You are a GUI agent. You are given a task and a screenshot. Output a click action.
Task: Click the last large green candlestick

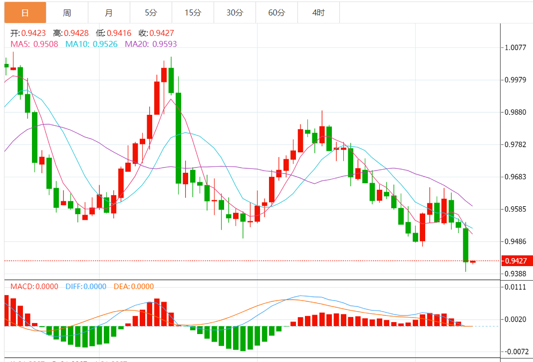click(x=466, y=245)
